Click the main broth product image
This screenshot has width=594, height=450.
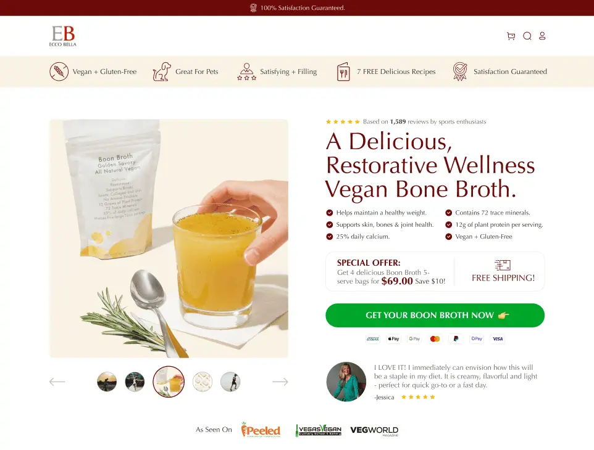[169, 239]
